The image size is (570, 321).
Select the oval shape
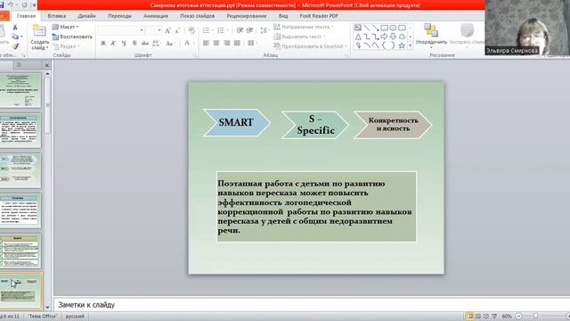(x=393, y=28)
